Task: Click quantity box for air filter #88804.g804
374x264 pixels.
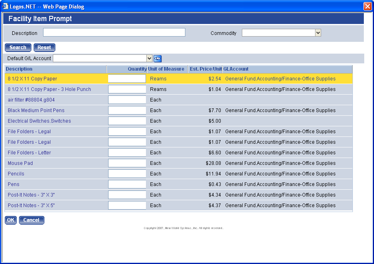Action: (x=127, y=100)
